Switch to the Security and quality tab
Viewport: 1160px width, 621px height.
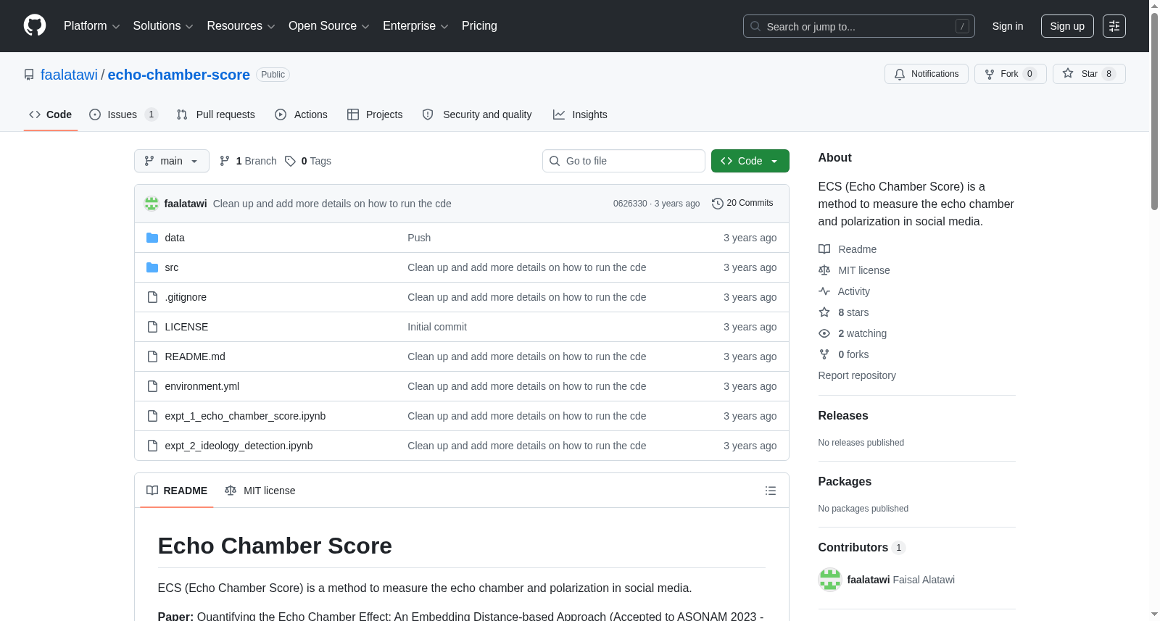(x=477, y=114)
